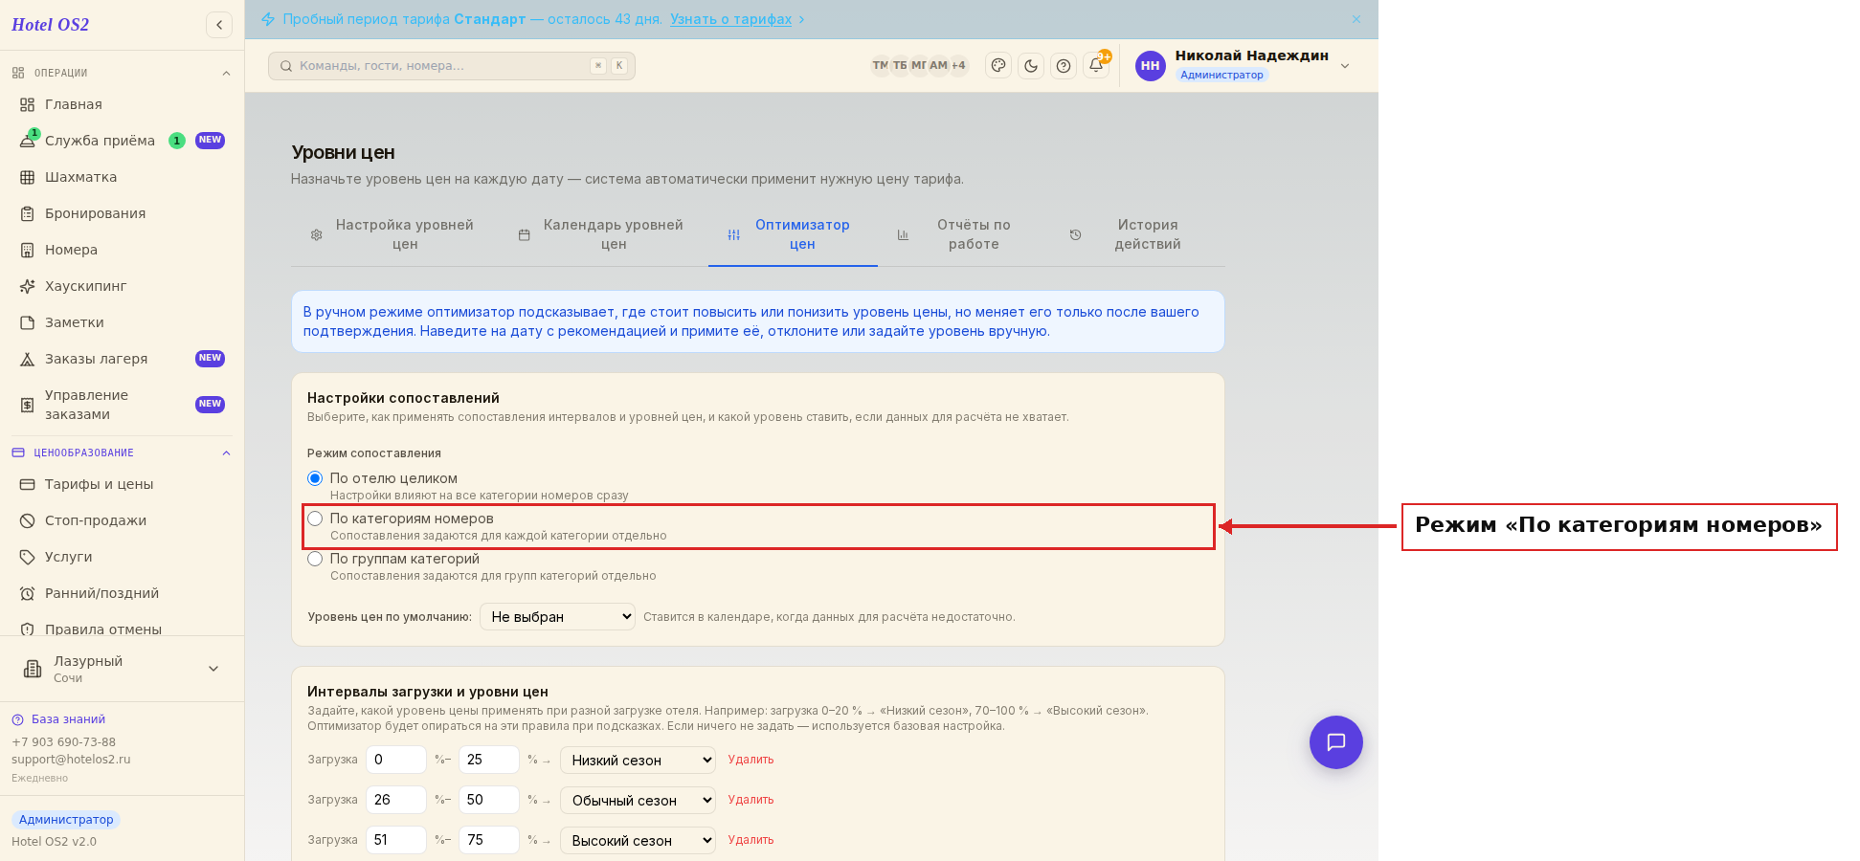Switch to Отчёты по работе tab
1860x861 pixels.
coord(963,234)
